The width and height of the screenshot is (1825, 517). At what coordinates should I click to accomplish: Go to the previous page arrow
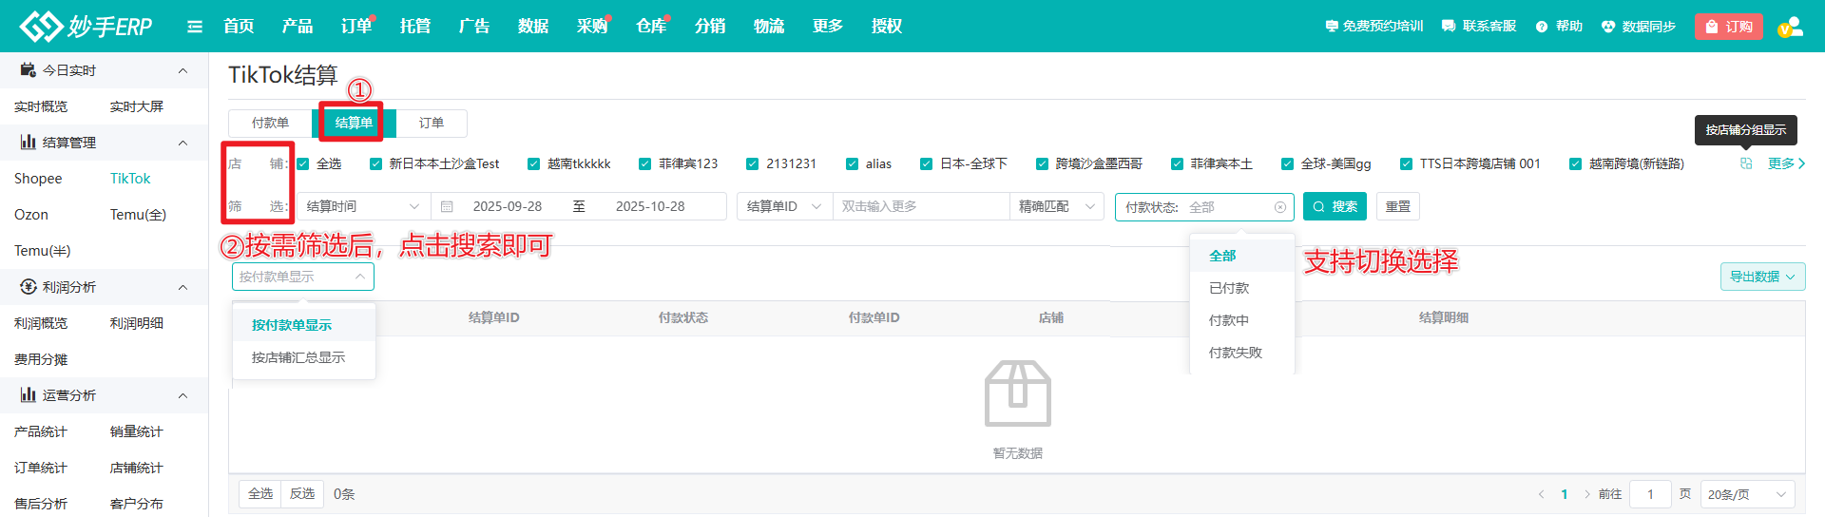click(x=1541, y=494)
